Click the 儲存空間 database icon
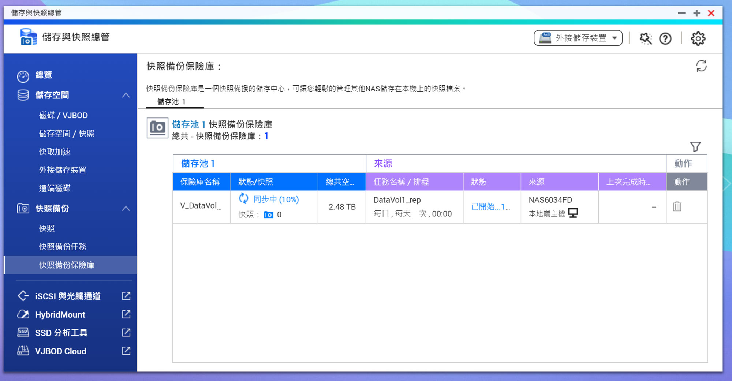The width and height of the screenshot is (732, 381). (x=23, y=95)
